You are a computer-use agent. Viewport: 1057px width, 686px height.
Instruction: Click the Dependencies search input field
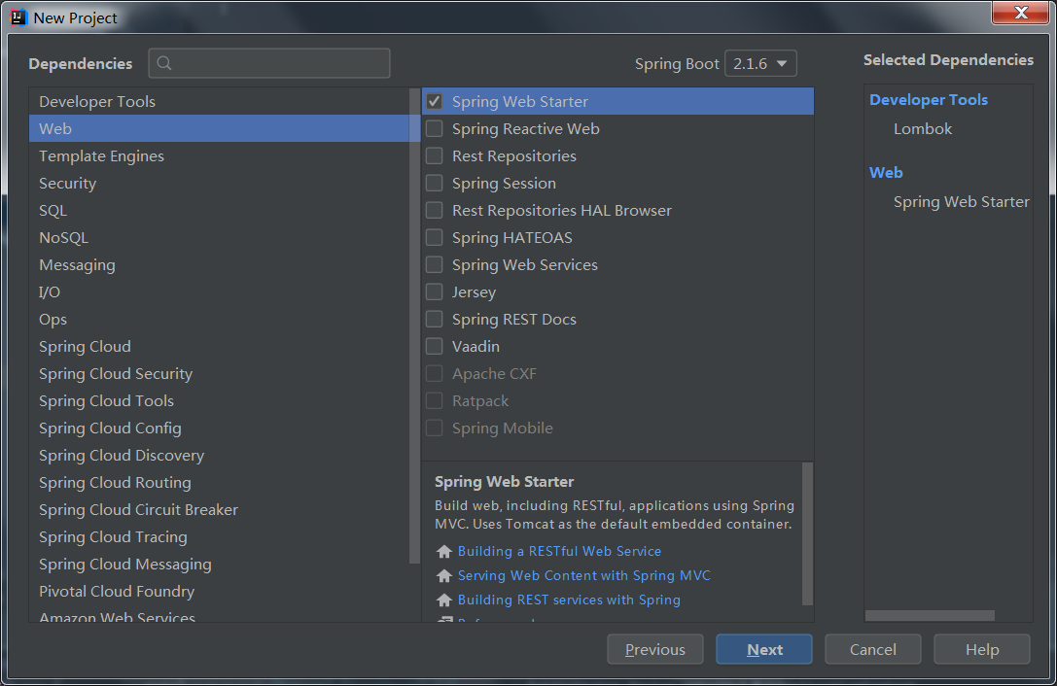[x=269, y=63]
